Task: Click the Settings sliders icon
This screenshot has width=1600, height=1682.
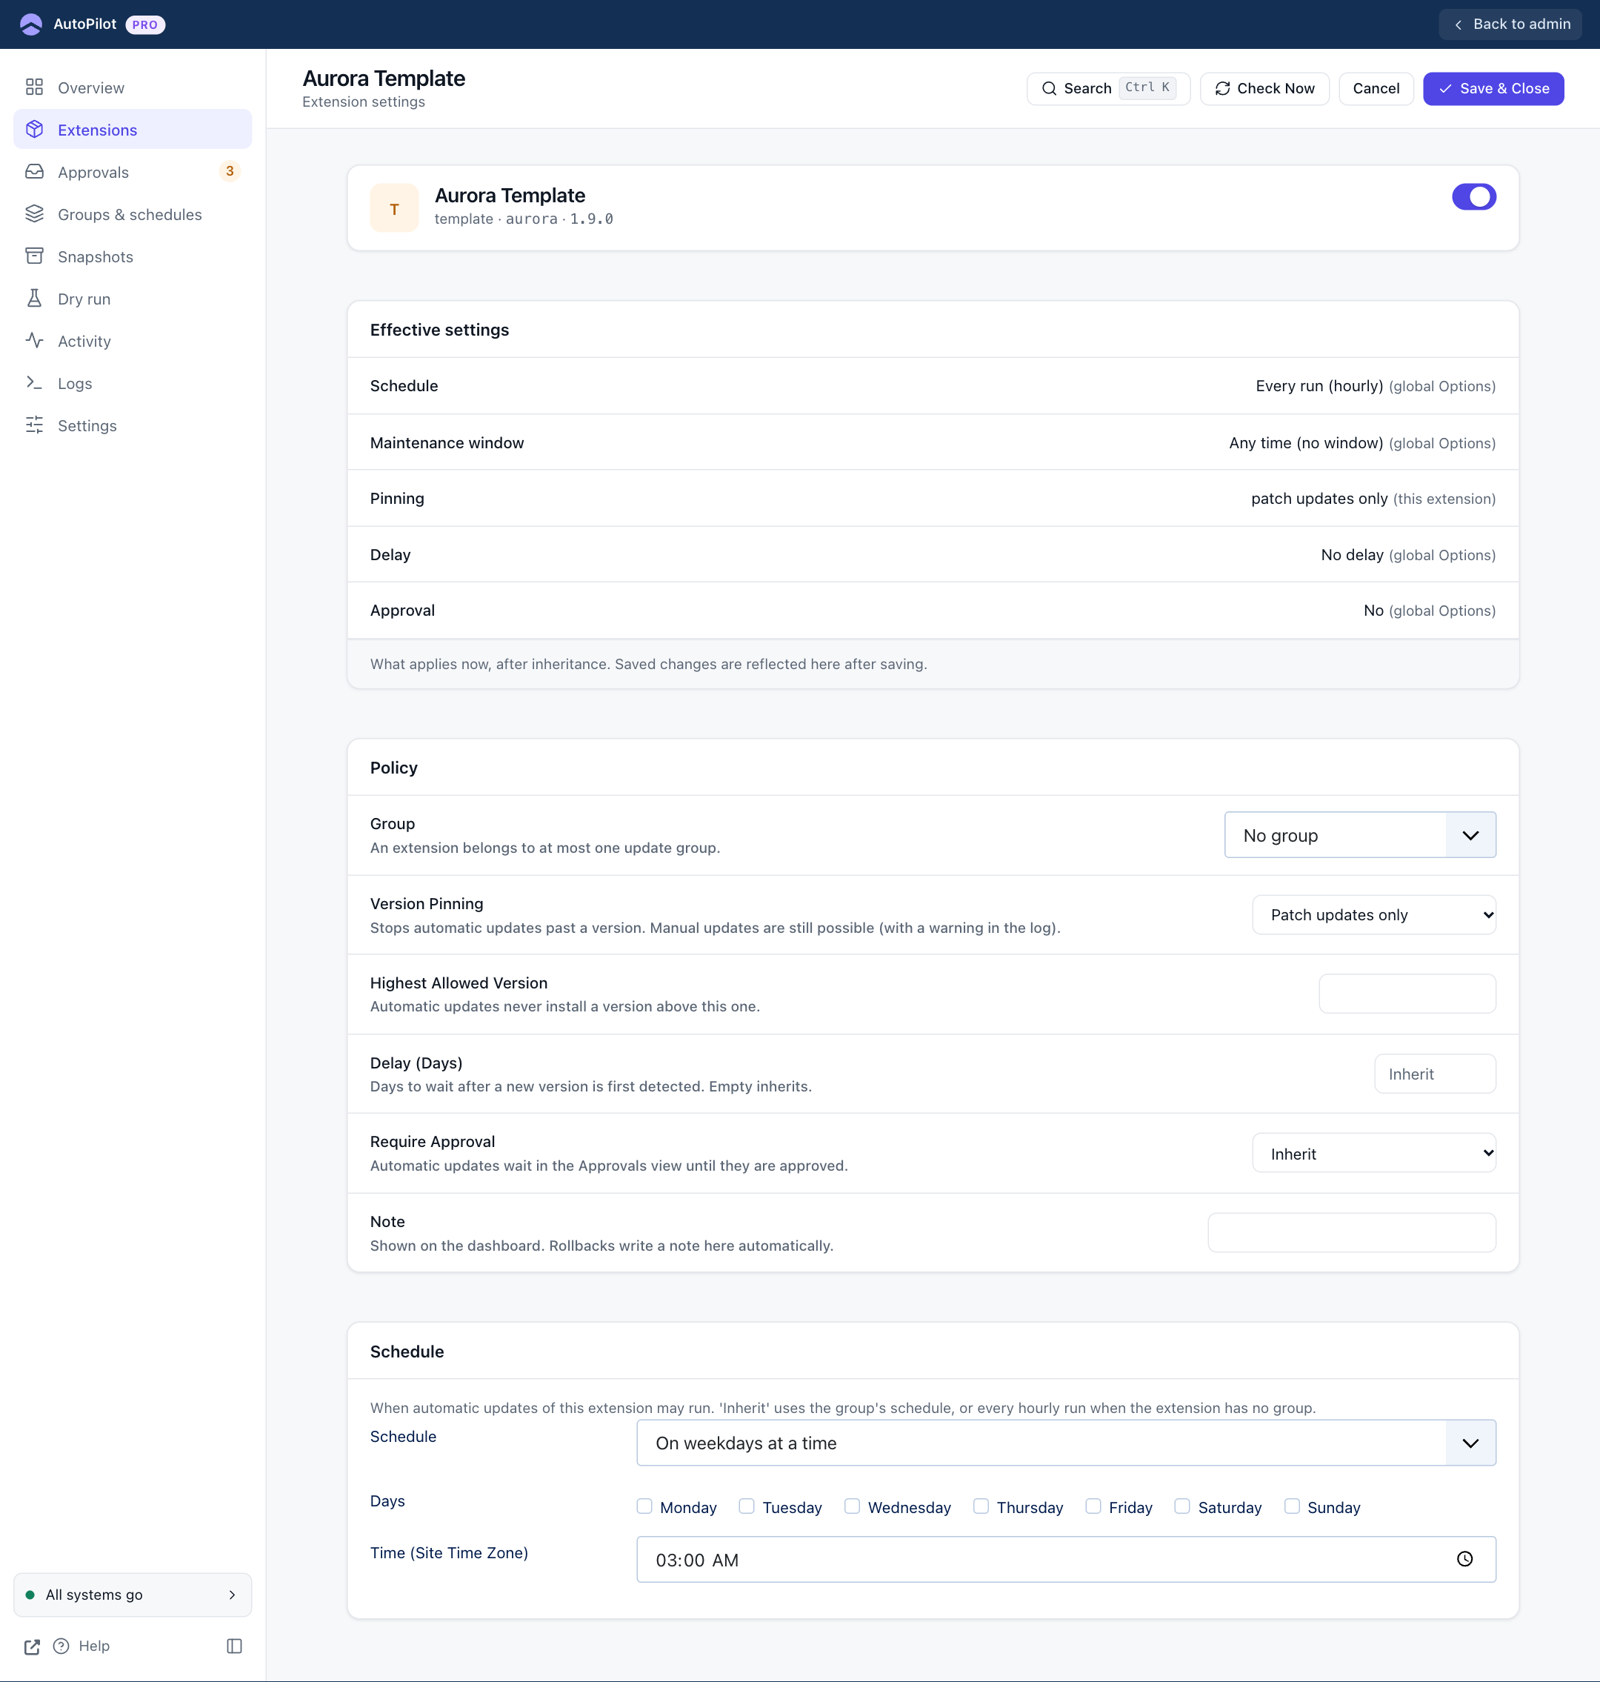Action: 34,425
